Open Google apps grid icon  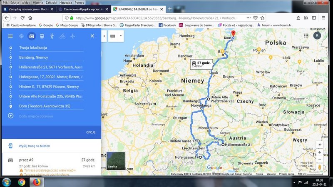coord(306,35)
